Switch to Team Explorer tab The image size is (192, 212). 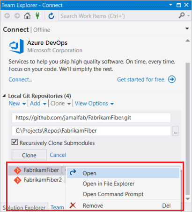(57, 207)
